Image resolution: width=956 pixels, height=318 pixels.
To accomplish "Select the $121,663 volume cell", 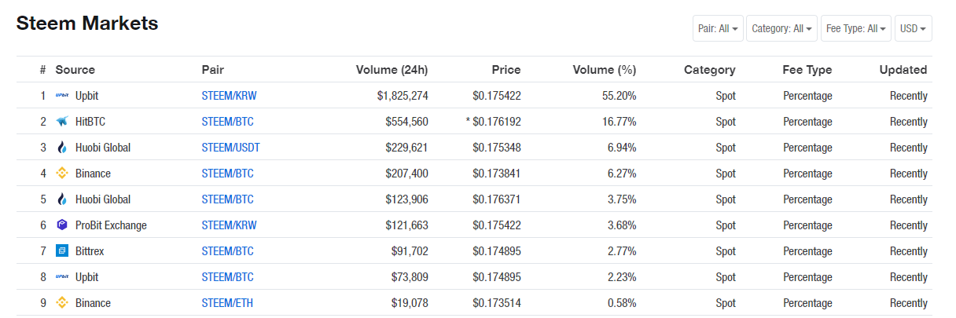I will [x=407, y=225].
